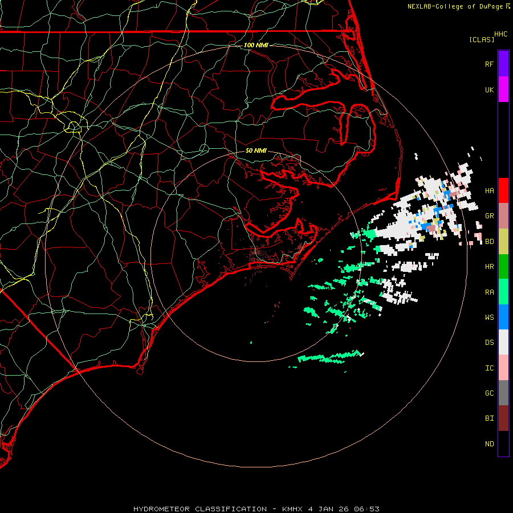This screenshot has height=513, width=513.
Task: Click the HHC product label
Action: pyautogui.click(x=501, y=34)
